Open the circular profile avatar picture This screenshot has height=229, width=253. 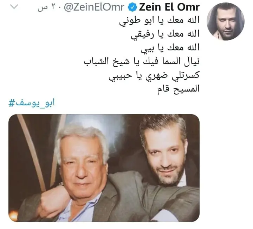[x=225, y=21]
